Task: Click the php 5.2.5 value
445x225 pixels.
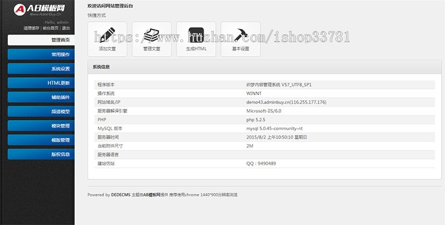Action: pos(256,120)
